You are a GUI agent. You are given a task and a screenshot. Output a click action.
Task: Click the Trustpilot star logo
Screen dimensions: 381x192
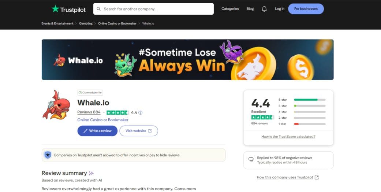tap(56, 9)
